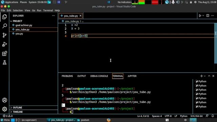The height and width of the screenshot is (122, 217).
Task: Open the Run and Debug view
Action: pyautogui.click(x=4, y=44)
